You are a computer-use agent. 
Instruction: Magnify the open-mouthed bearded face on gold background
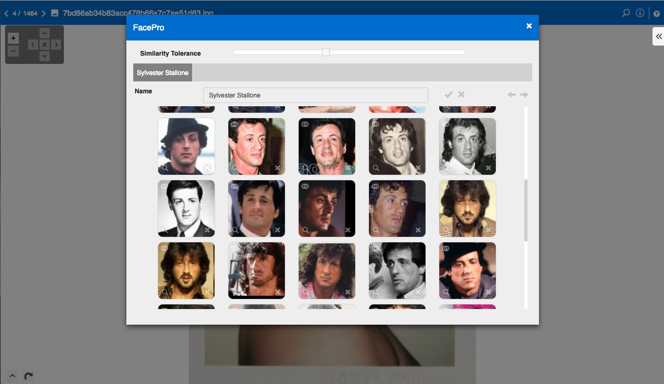tap(165, 292)
